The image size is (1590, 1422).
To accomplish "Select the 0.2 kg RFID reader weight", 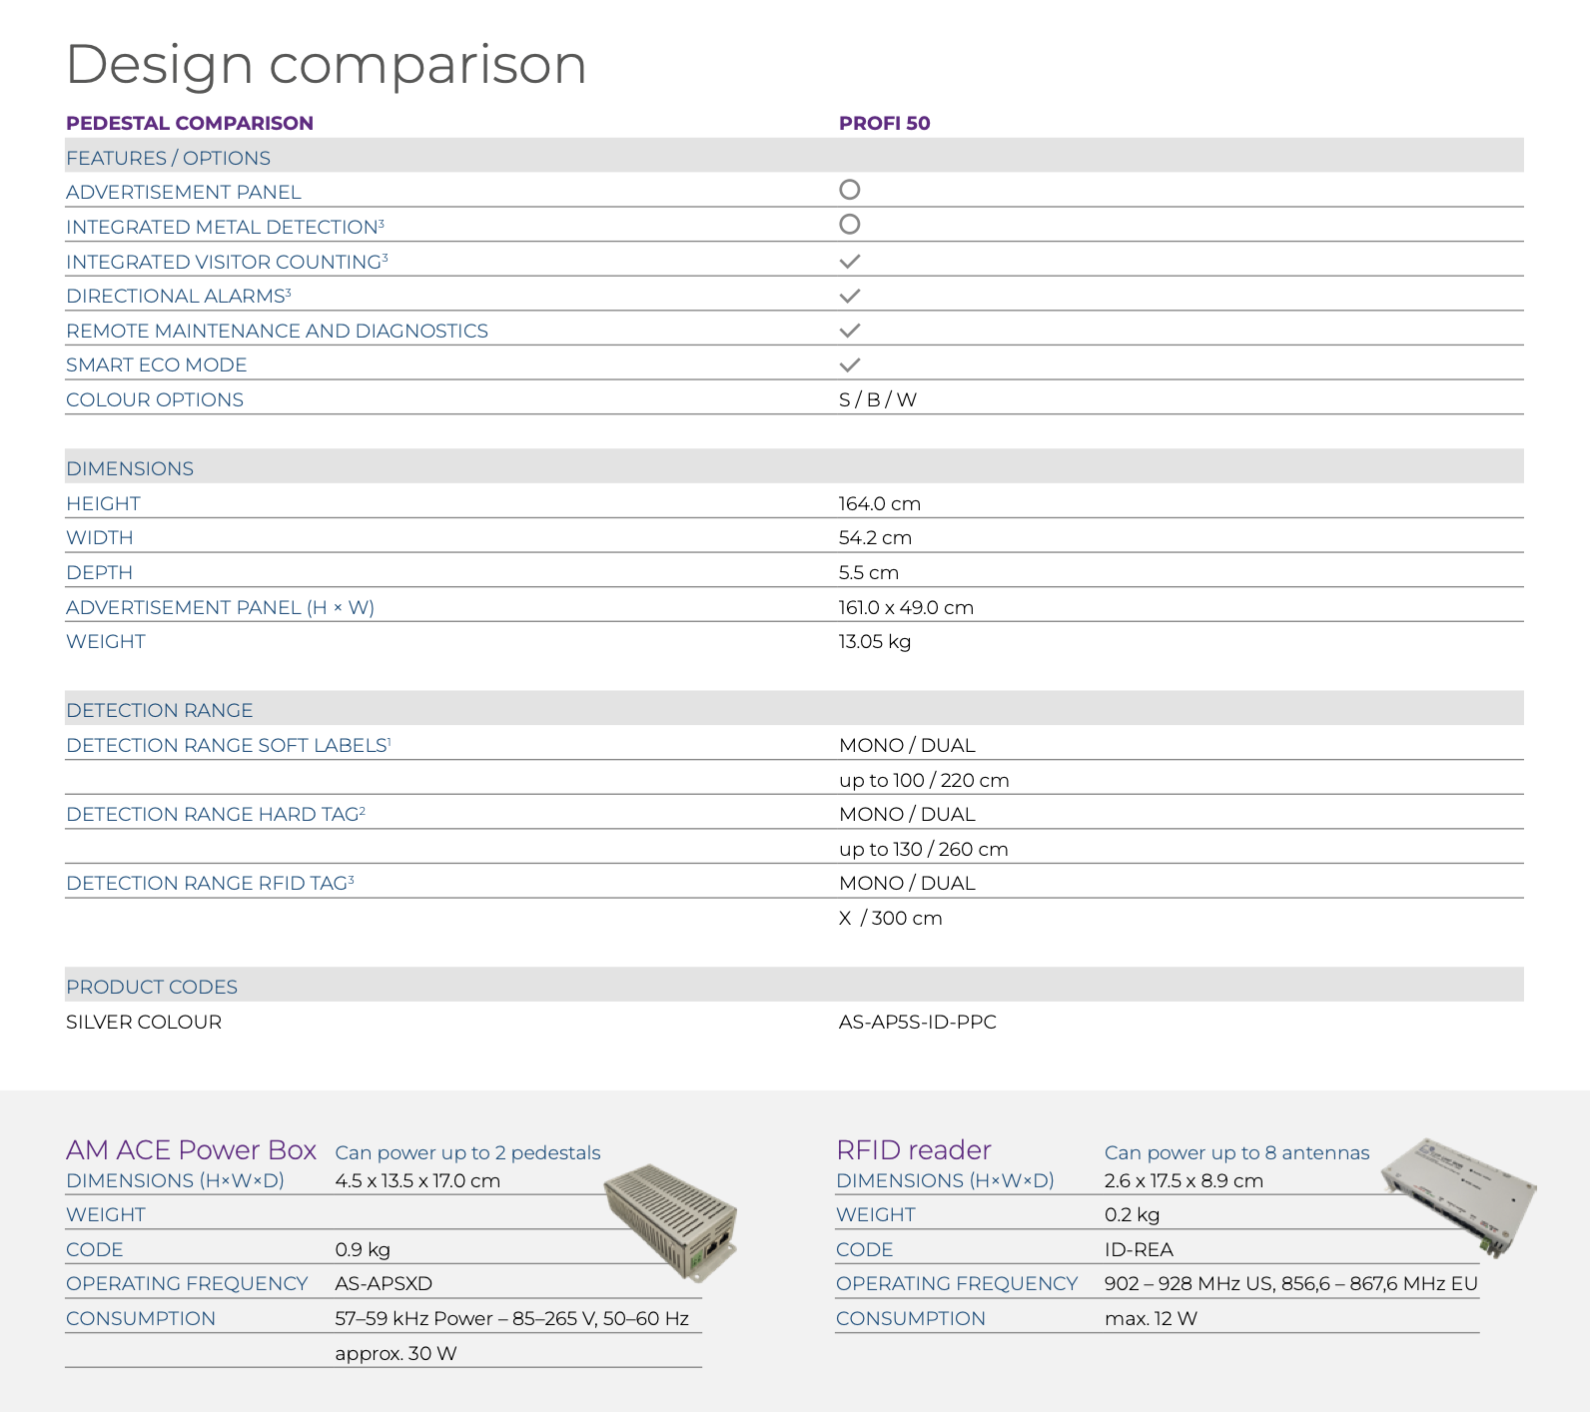I will [1132, 1214].
